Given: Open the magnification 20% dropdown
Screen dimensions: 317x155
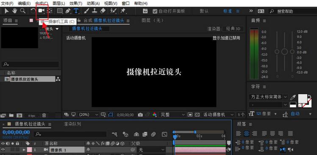Looking at the screenshot, I should (88, 115).
